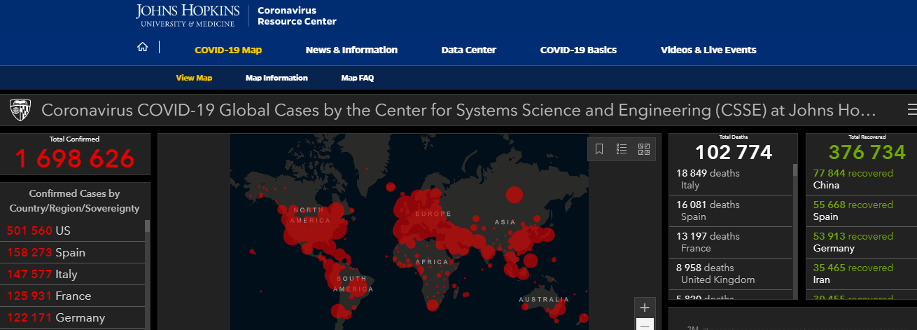Image resolution: width=917 pixels, height=330 pixels.
Task: Open the News & Information menu
Action: [x=351, y=50]
